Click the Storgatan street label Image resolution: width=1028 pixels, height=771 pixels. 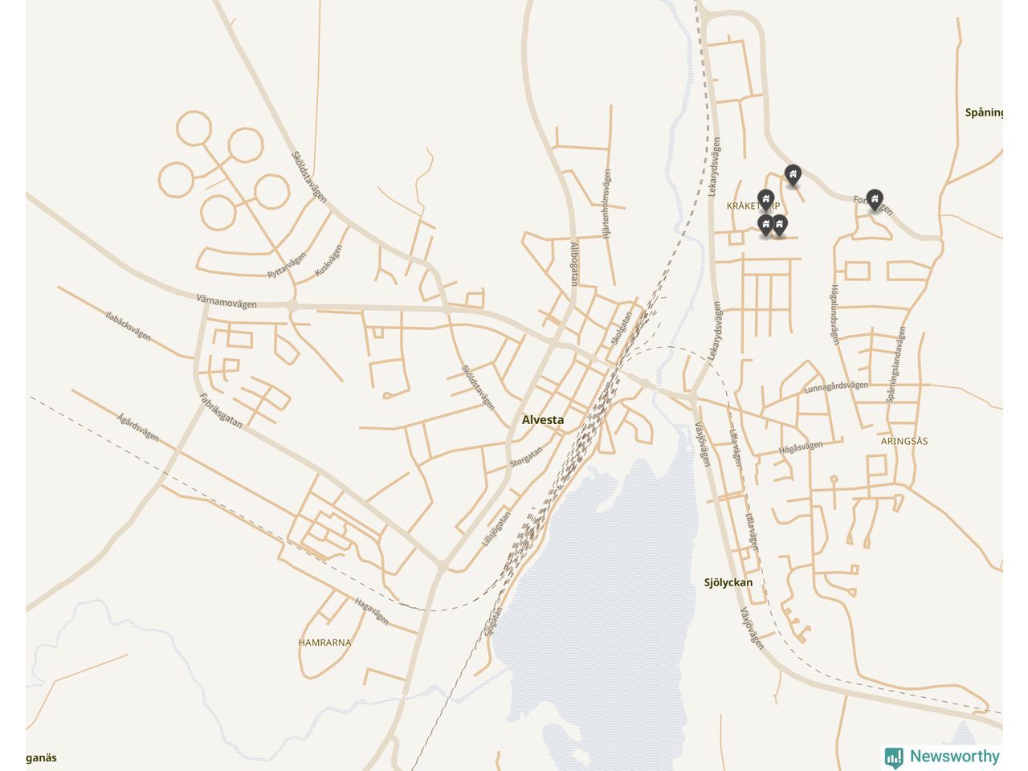pos(527,457)
